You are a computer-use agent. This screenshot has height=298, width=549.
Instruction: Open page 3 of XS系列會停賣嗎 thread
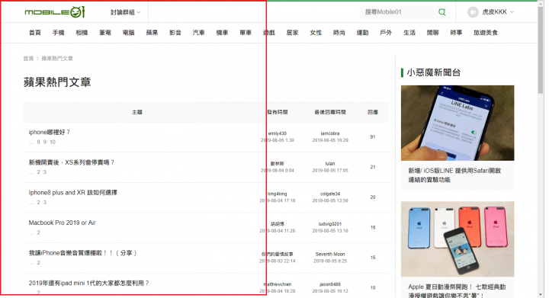[45, 172]
